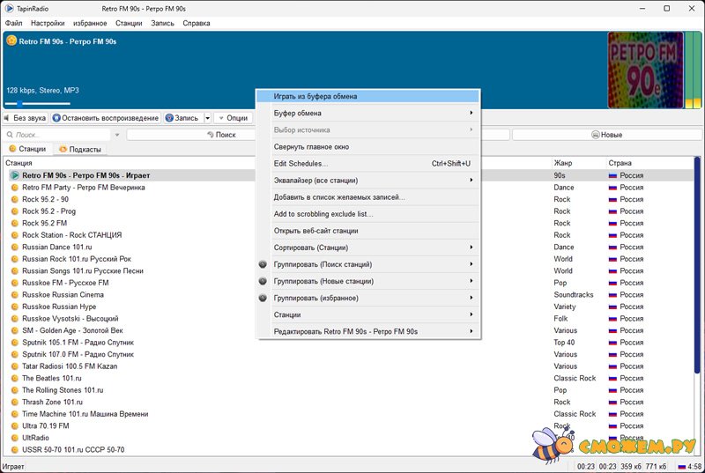Click the play icon beside Retro FM 90s row
The height and width of the screenshot is (473, 705).
14,175
